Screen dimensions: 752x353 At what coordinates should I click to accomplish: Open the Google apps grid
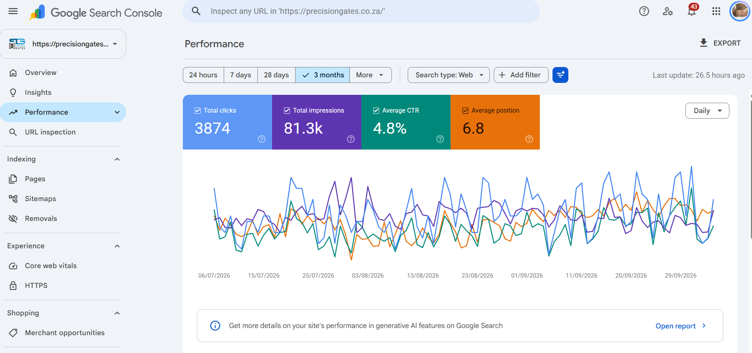pyautogui.click(x=716, y=11)
